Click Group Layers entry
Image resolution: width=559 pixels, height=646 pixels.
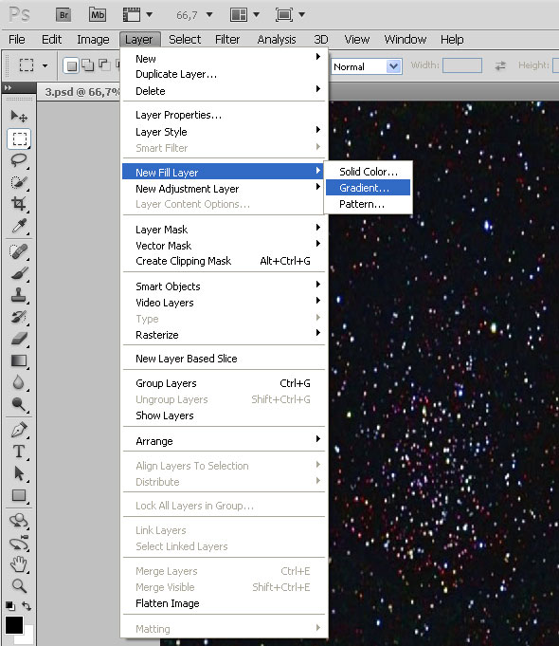tap(225, 383)
